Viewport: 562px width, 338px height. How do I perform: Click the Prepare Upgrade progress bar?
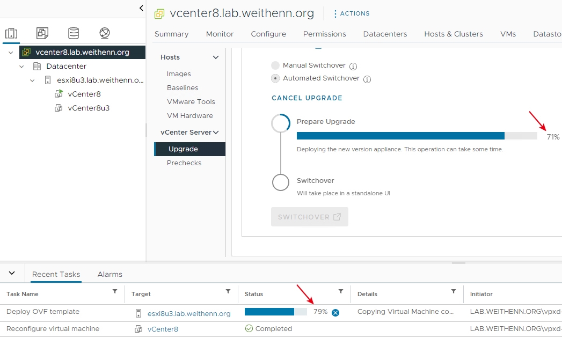(417, 136)
